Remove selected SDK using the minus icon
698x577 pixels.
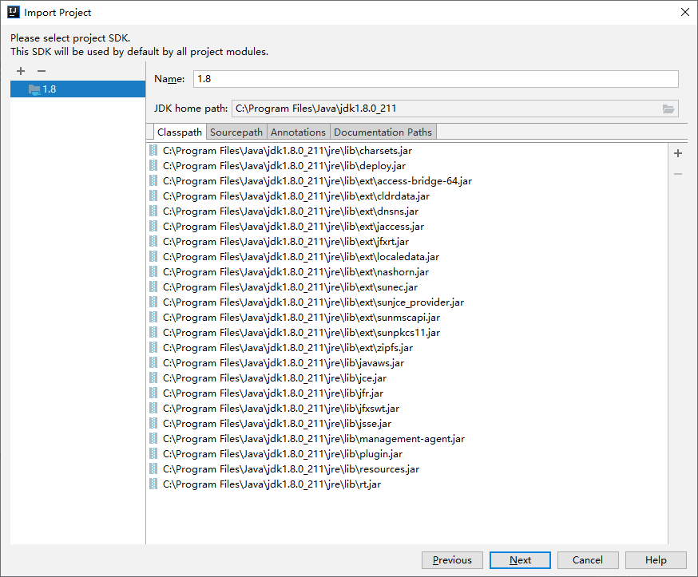pyautogui.click(x=41, y=71)
